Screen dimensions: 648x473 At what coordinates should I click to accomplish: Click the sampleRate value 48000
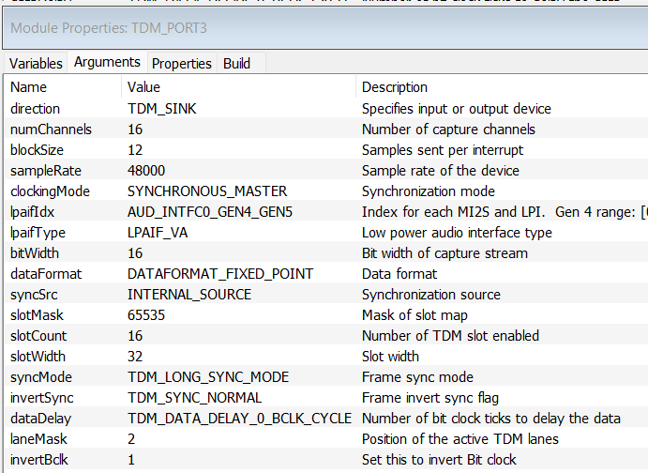[146, 171]
